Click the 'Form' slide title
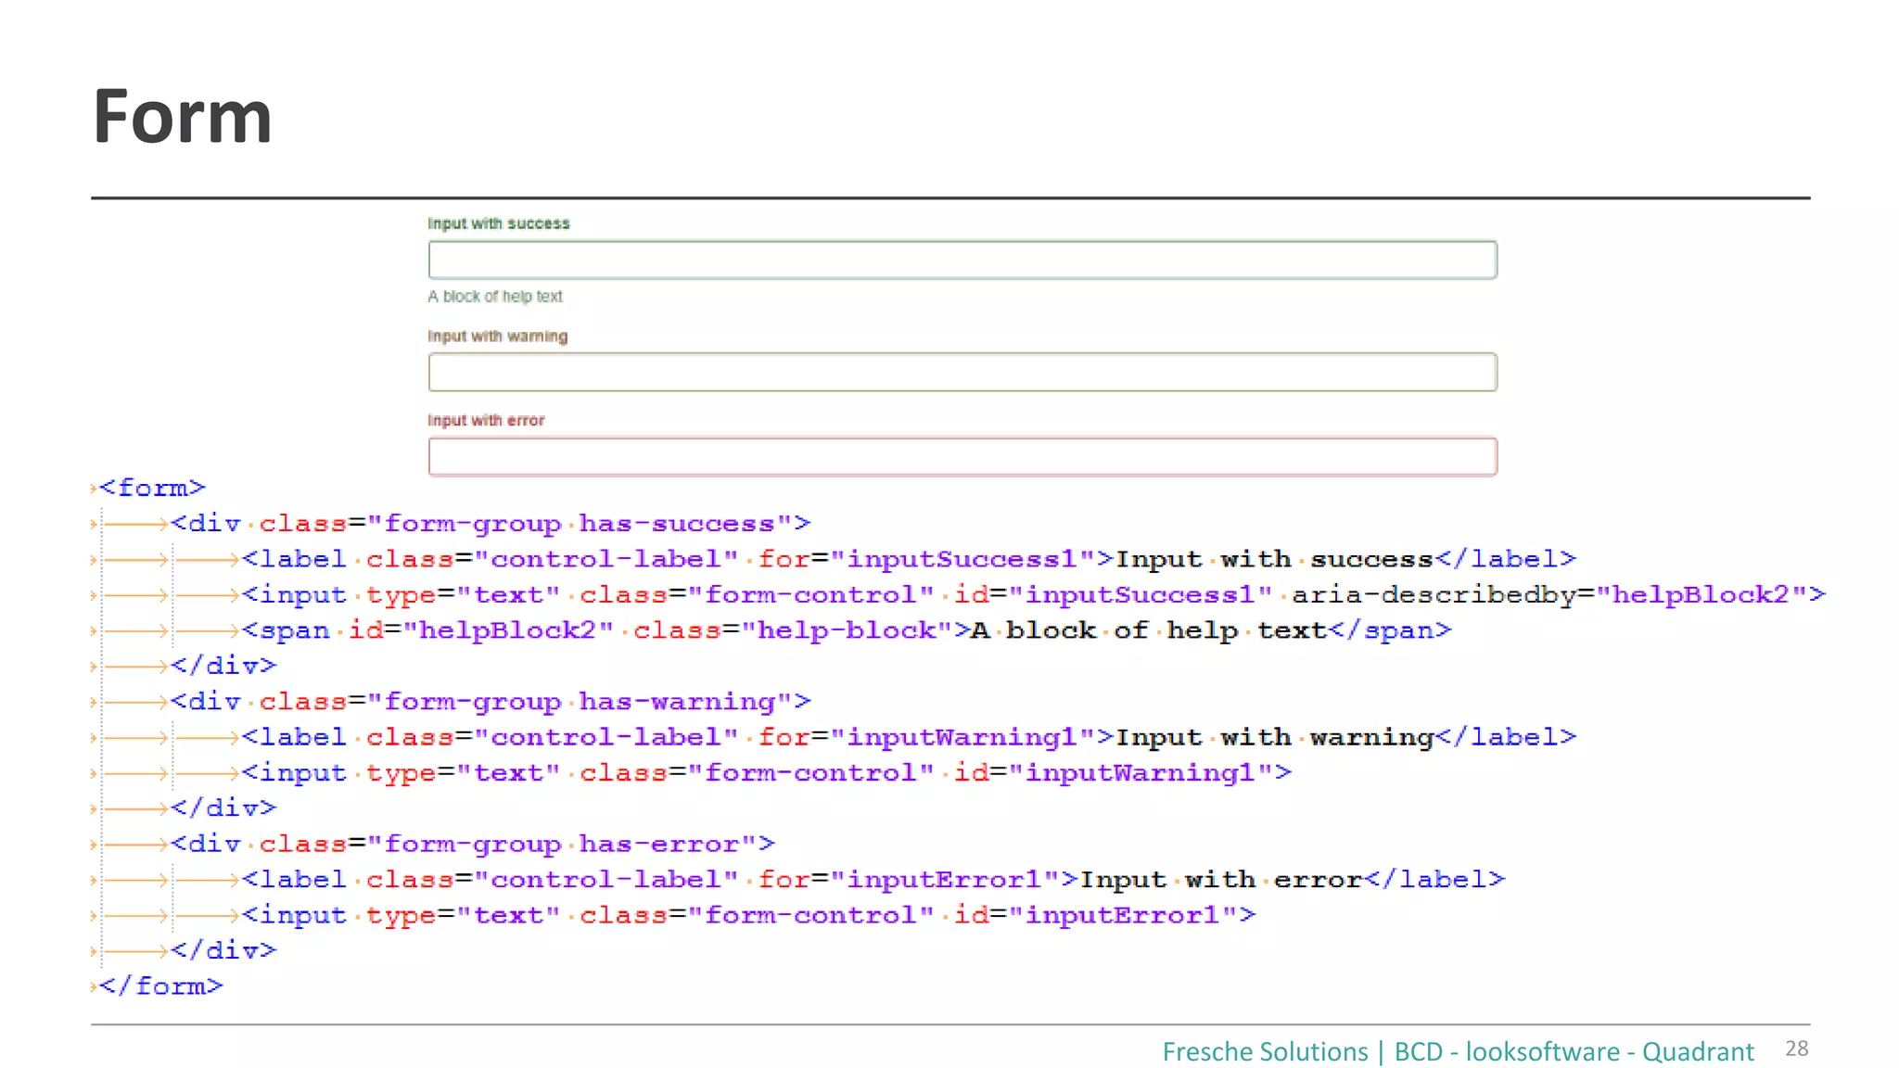The height and width of the screenshot is (1068, 1899). [183, 117]
